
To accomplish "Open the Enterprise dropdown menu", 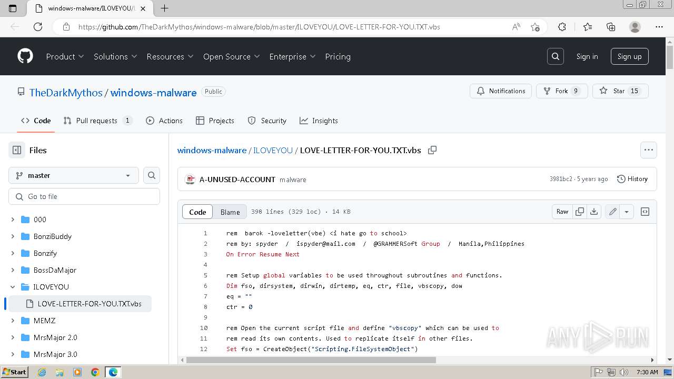I will click(x=292, y=56).
